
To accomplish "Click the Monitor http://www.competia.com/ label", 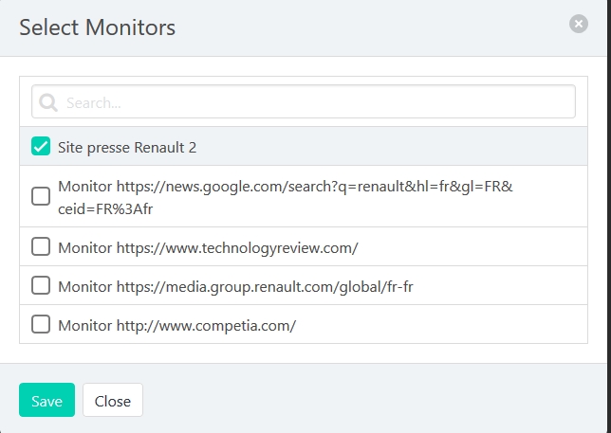I will click(176, 326).
